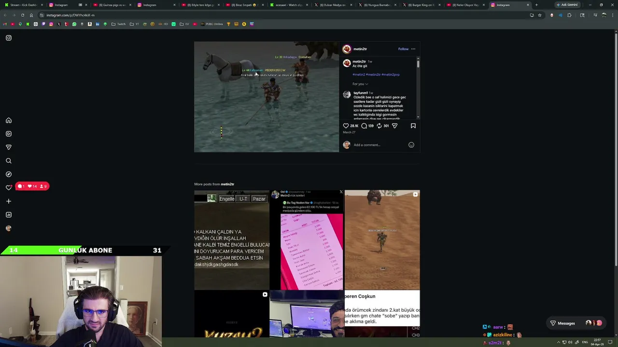Viewport: 618px width, 347px height.
Task: Click the Ask Gemini button
Action: (x=567, y=5)
